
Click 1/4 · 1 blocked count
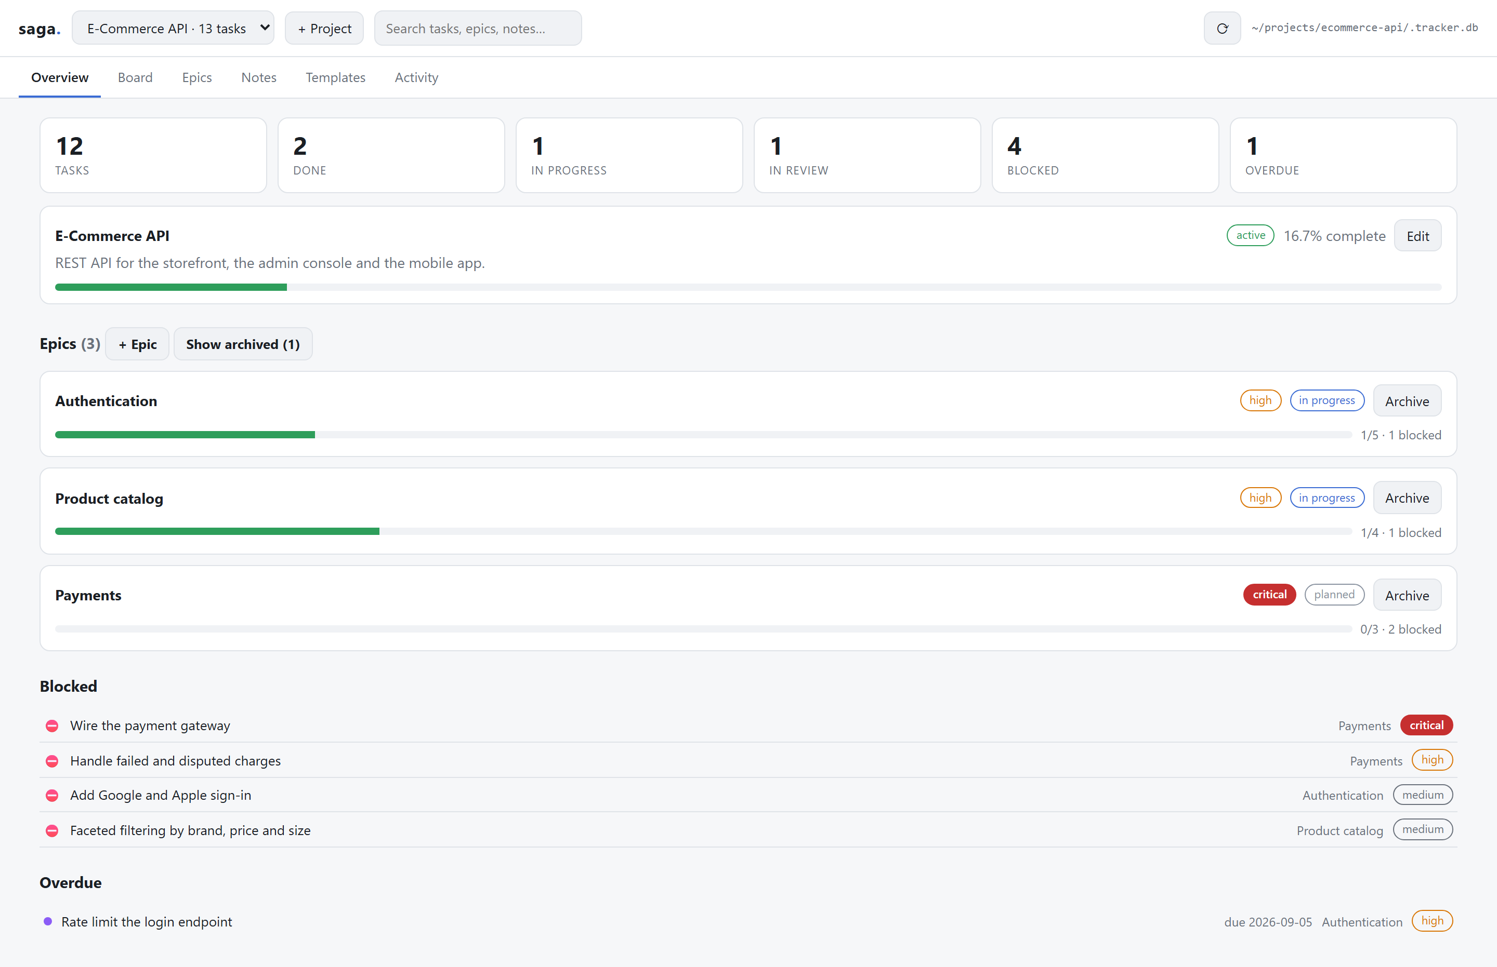(1401, 532)
